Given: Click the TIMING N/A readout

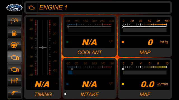Looking at the screenshot, I should click(42, 84).
